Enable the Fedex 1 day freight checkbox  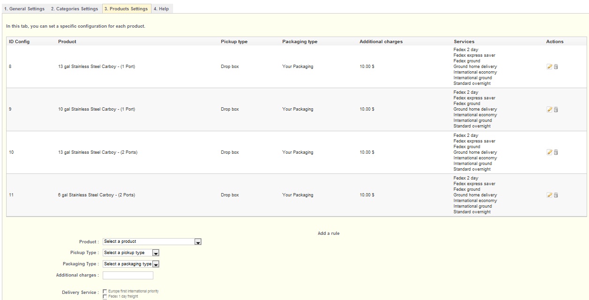(105, 297)
